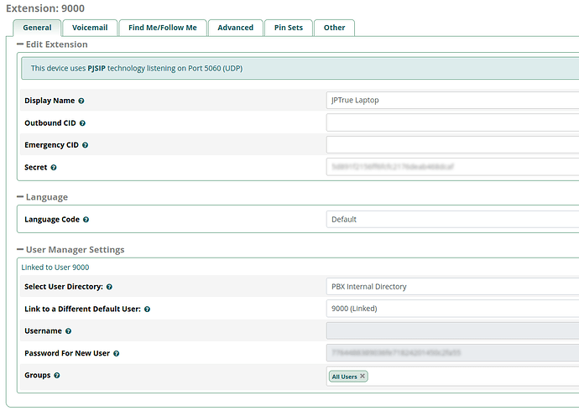Go to the Advanced tab

235,28
